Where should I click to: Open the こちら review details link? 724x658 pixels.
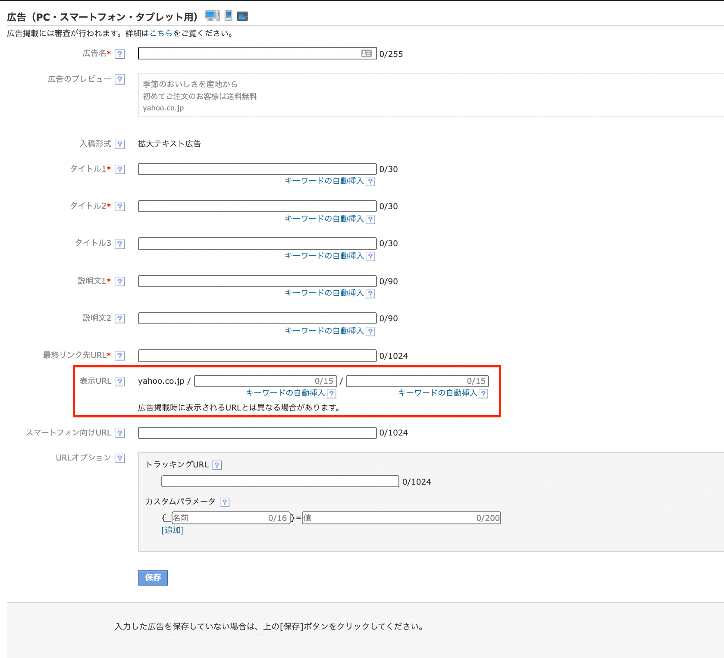tap(161, 33)
